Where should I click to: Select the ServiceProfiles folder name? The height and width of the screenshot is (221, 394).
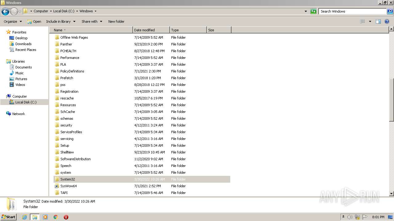(x=71, y=132)
